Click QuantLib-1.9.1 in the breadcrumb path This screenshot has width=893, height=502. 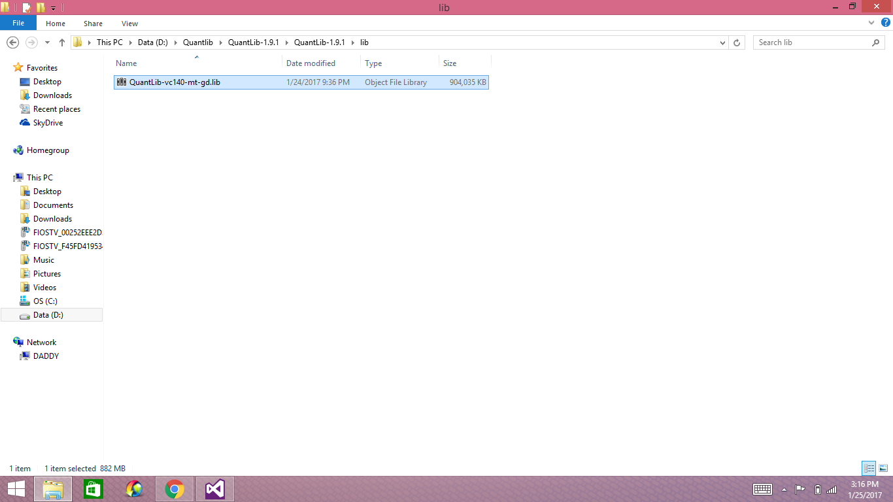[253, 42]
